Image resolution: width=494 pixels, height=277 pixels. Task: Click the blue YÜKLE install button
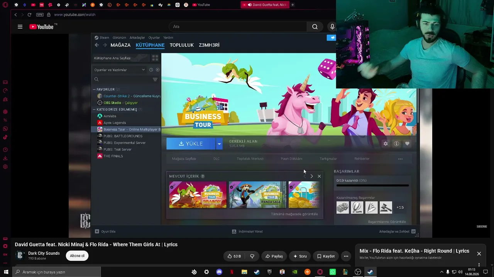pyautogui.click(x=191, y=144)
